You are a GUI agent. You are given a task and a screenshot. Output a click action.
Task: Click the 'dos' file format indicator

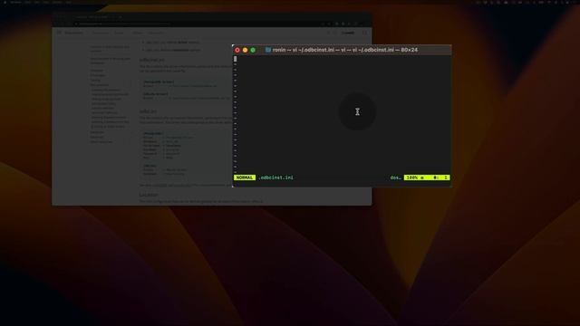pyautogui.click(x=395, y=177)
